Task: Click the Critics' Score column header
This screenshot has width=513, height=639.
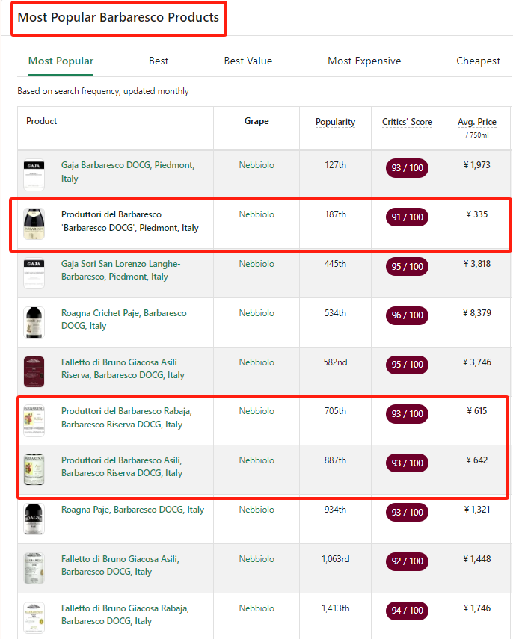Action: pos(407,121)
